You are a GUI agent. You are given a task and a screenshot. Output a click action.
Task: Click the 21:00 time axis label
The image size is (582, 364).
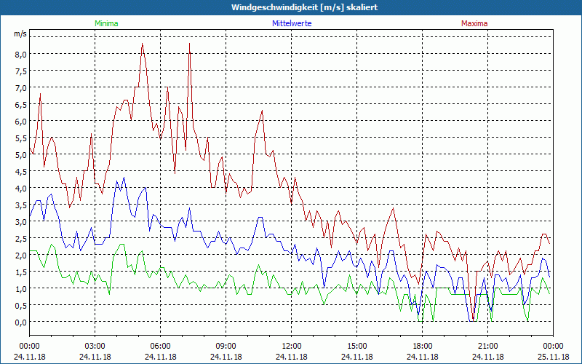point(487,347)
